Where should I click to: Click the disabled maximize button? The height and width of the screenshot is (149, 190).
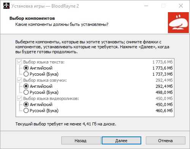coord(163,6)
